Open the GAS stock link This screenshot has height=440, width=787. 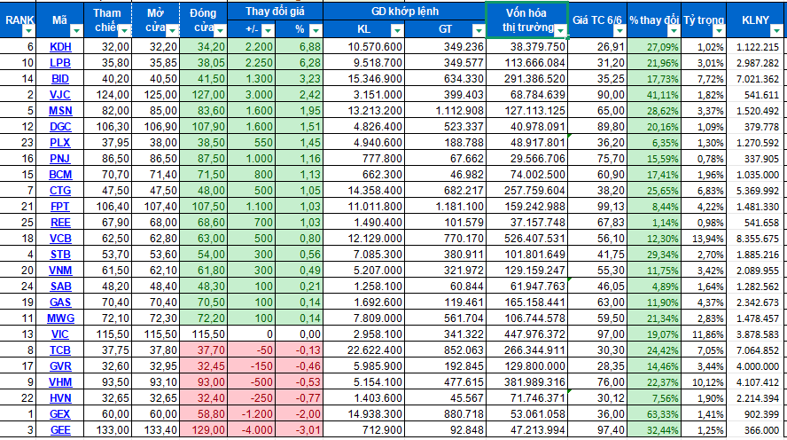tap(60, 302)
